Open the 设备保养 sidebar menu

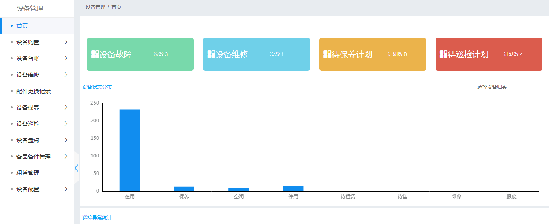pos(28,108)
